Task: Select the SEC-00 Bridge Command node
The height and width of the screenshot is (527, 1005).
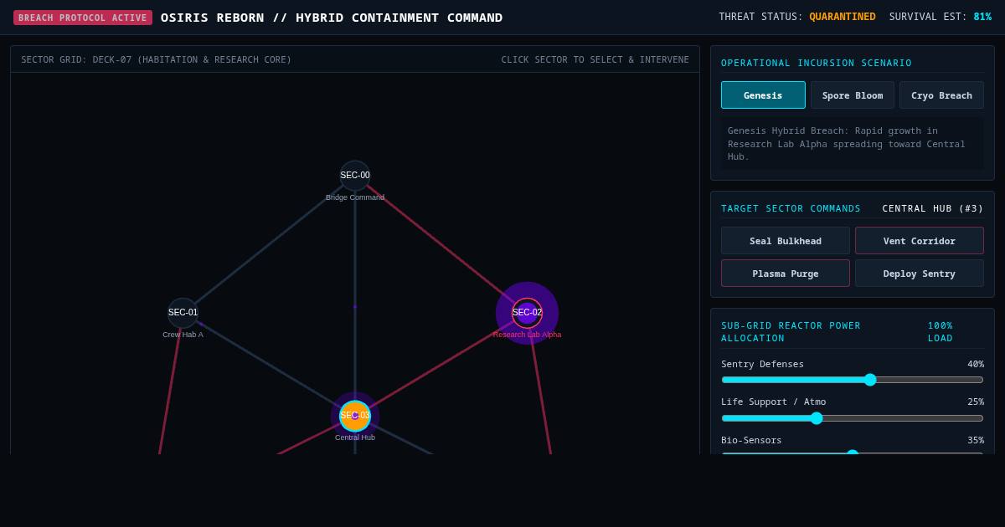Action: click(355, 176)
